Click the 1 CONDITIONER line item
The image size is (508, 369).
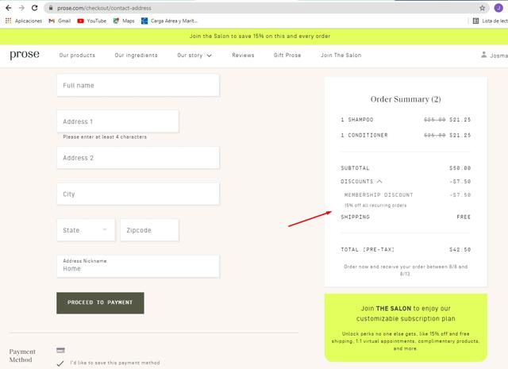coord(406,135)
